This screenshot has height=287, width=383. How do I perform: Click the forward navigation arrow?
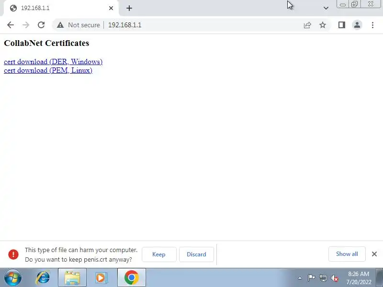[26, 25]
